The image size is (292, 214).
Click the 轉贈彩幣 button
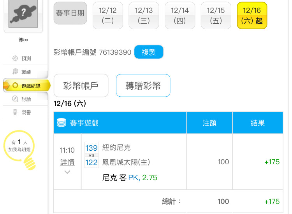tap(143, 85)
